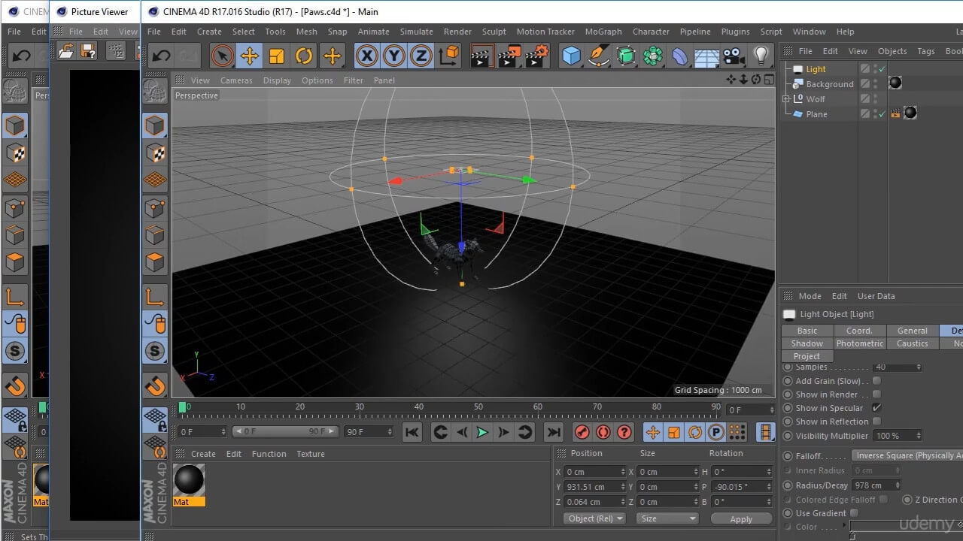Click the Record Active Objects button
This screenshot has height=541, width=963.
[x=582, y=432]
